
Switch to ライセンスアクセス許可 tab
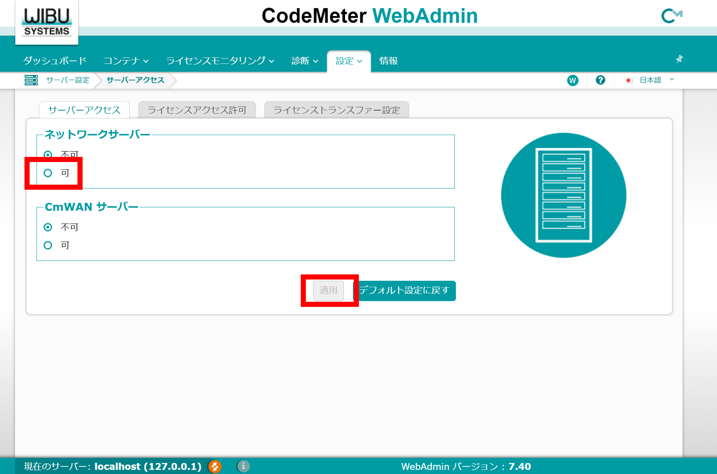(197, 110)
